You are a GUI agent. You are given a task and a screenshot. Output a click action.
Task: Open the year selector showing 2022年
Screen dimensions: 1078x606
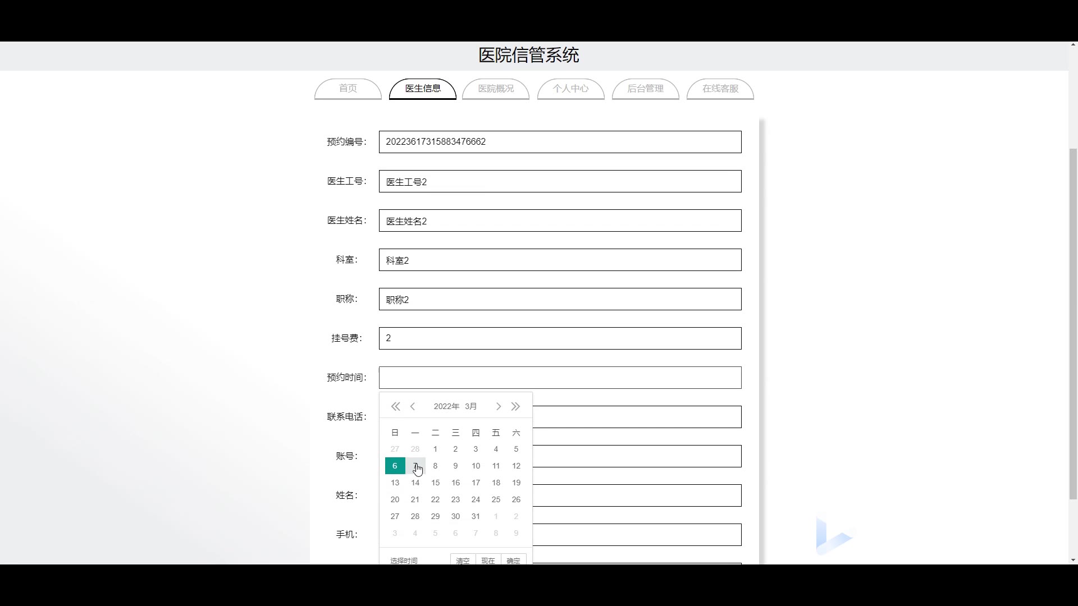(446, 406)
